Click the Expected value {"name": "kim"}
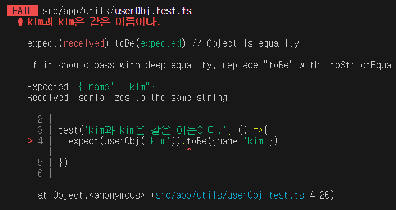396x210 pixels. tap(117, 87)
